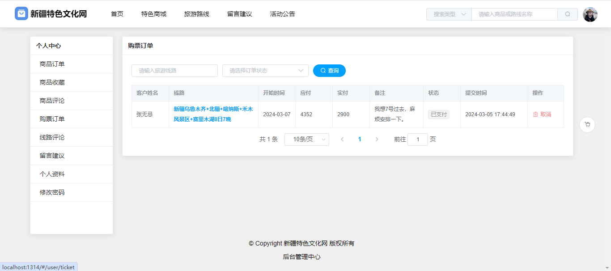Click the 请输入旅游线路 input field

tap(174, 71)
